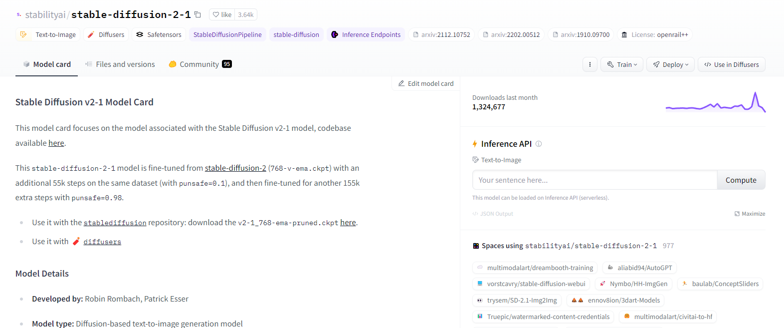Open trysem/SD-2.1-Img2Img space
The width and height of the screenshot is (784, 328).
tap(517, 301)
